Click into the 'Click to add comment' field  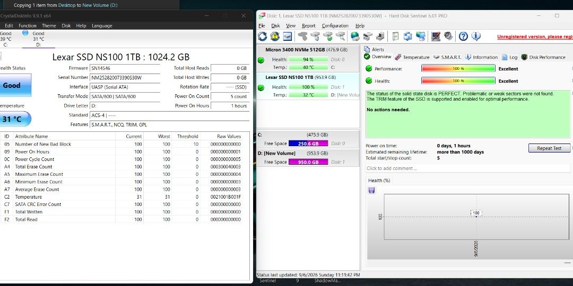click(x=468, y=168)
